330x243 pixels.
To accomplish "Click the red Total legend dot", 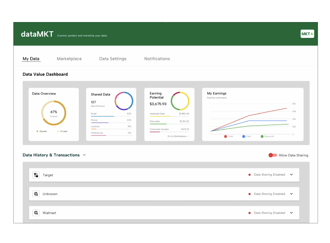I will [225, 136].
